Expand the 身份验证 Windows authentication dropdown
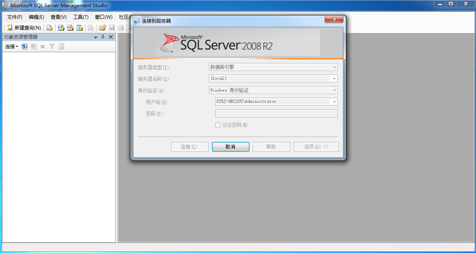This screenshot has height=253, width=476. [334, 90]
